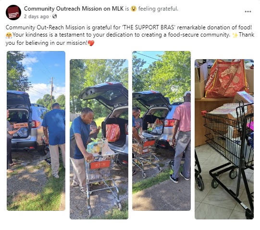The height and width of the screenshot is (230, 260).
Task: Click the post text about THE SUPPORT BRAS
Action: pos(130,35)
